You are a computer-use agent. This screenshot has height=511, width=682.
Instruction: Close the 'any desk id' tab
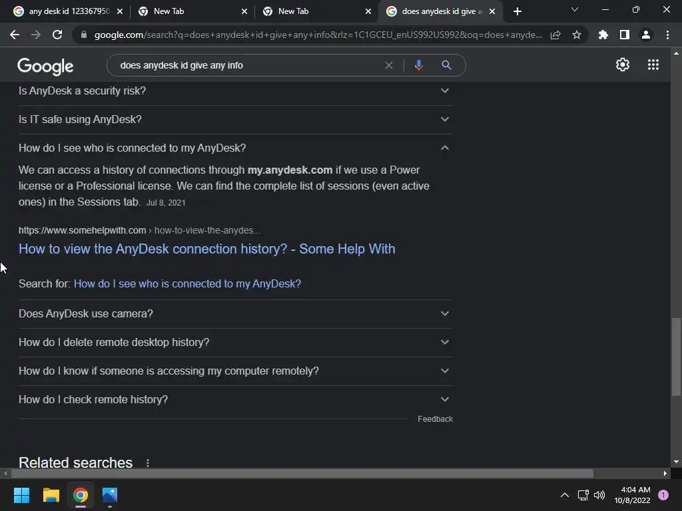click(120, 11)
